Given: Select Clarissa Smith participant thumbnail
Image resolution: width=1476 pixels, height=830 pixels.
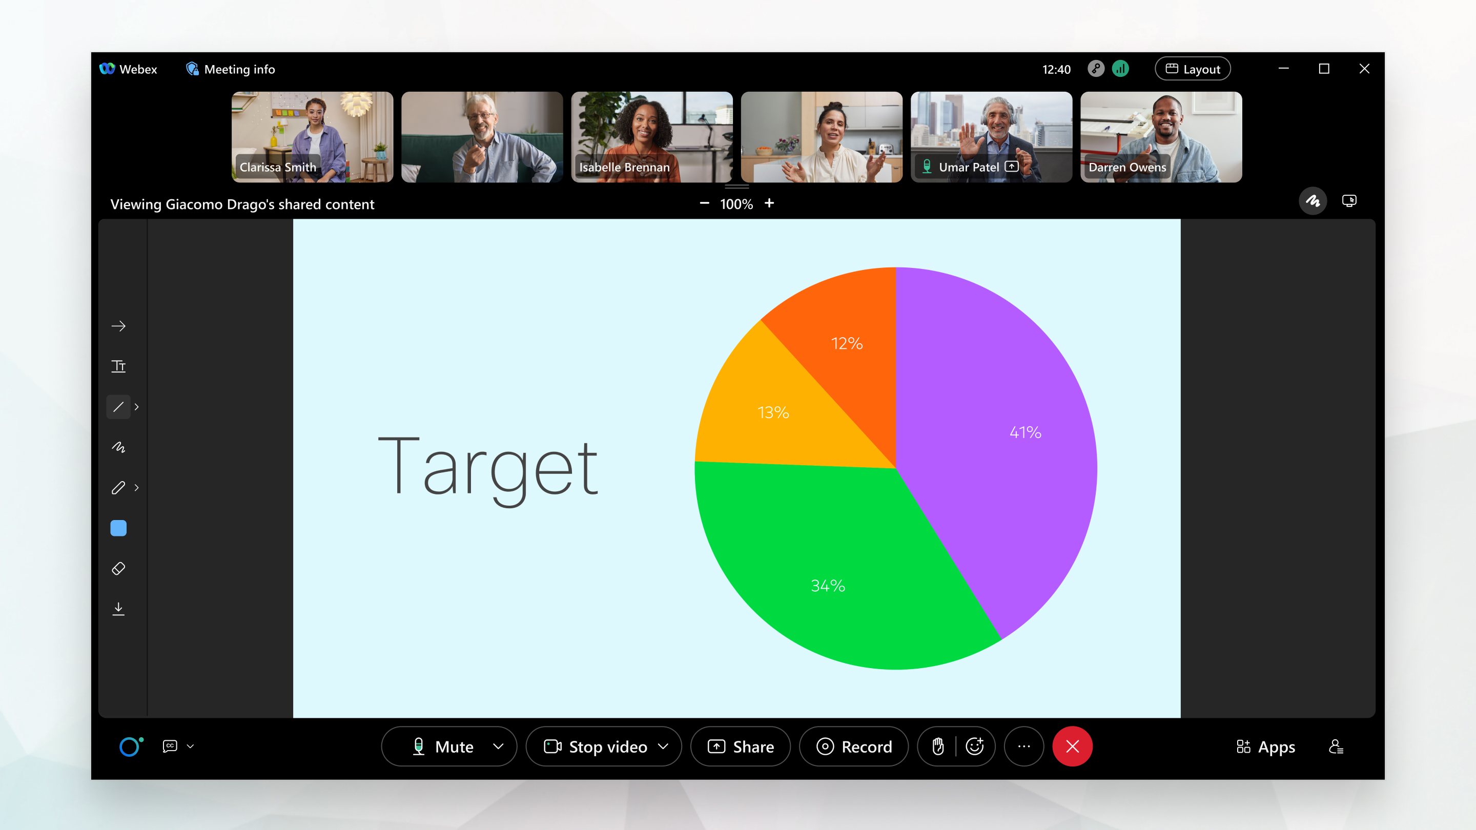Looking at the screenshot, I should tap(312, 136).
